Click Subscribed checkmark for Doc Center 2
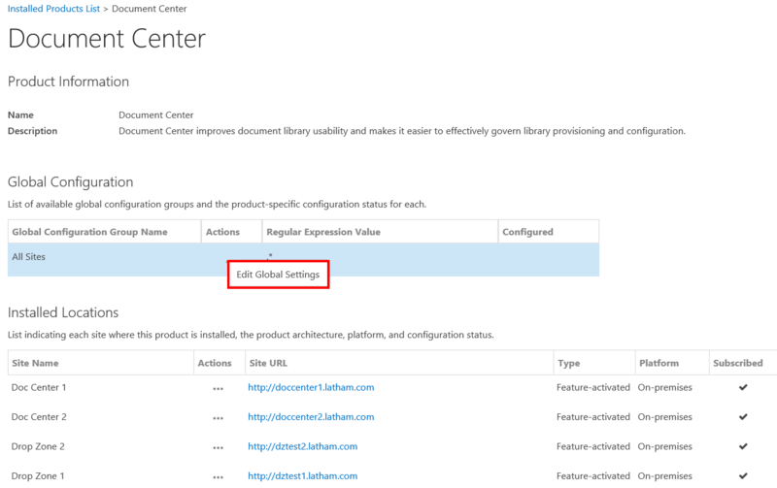Image resolution: width=777 pixels, height=488 pixels. click(x=743, y=417)
